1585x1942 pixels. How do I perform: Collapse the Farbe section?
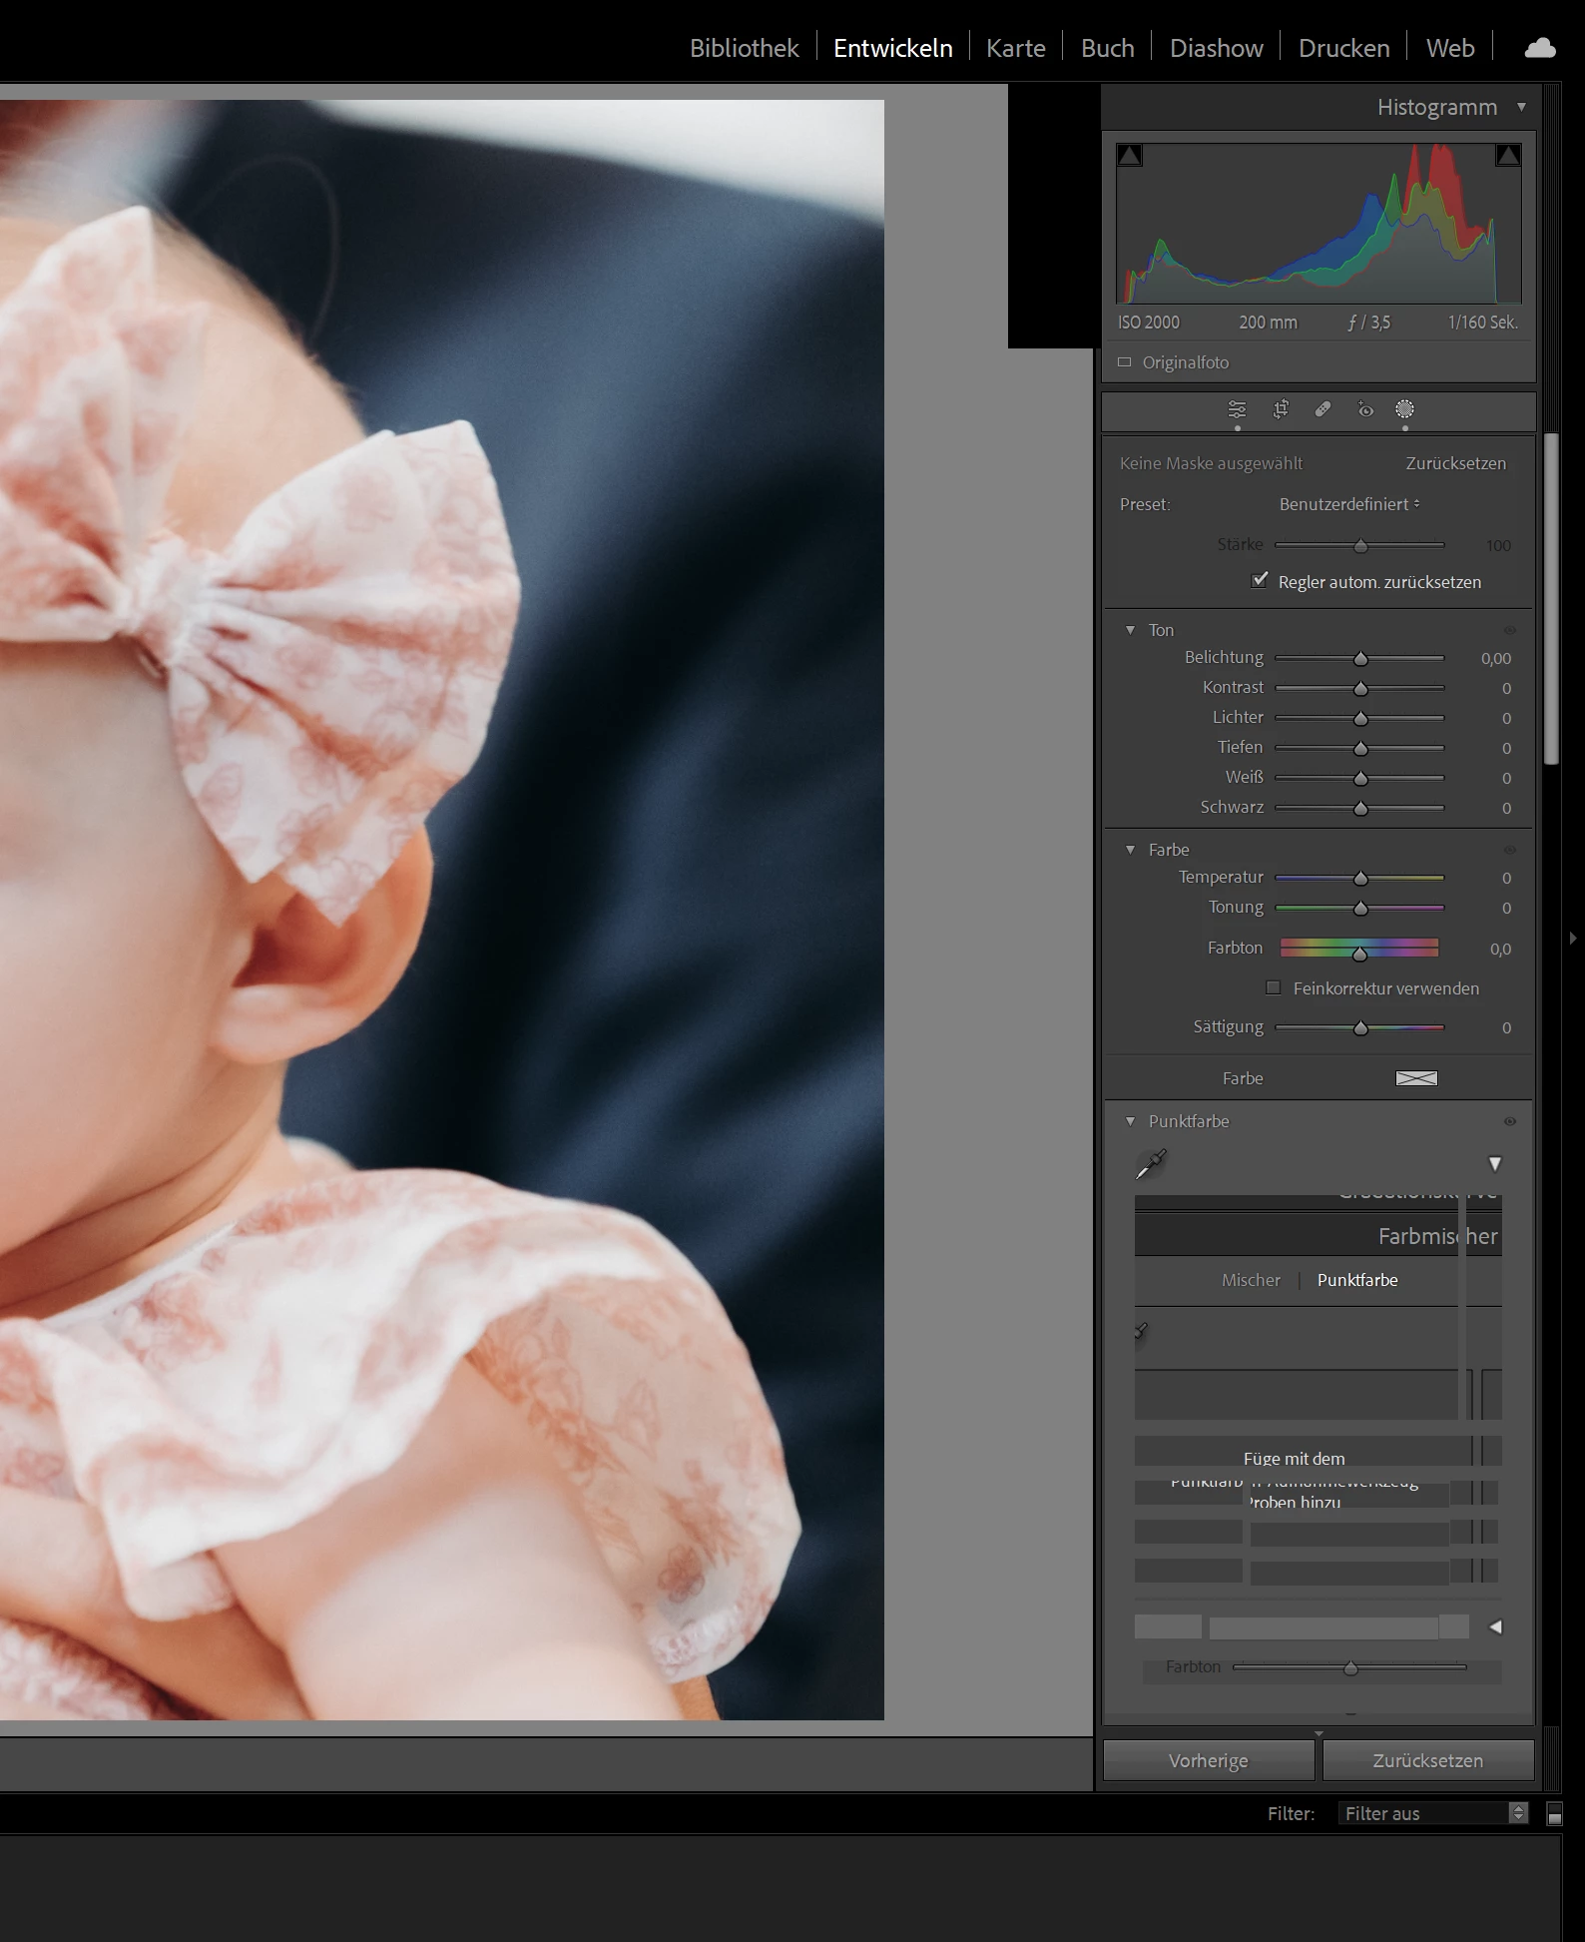coord(1130,850)
